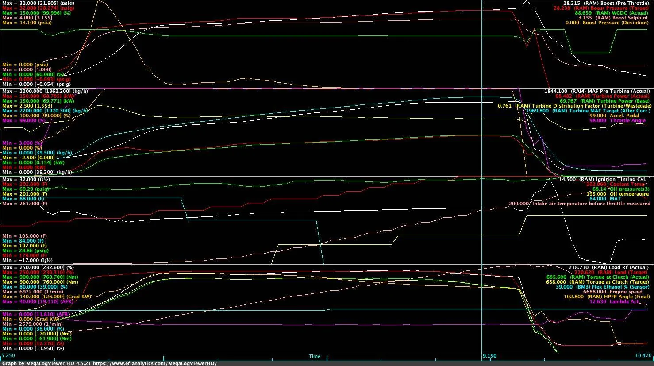Screen dimensions: 654x366
Task: Click the MAF Pre Turbine (Actual) label
Action: [596, 91]
